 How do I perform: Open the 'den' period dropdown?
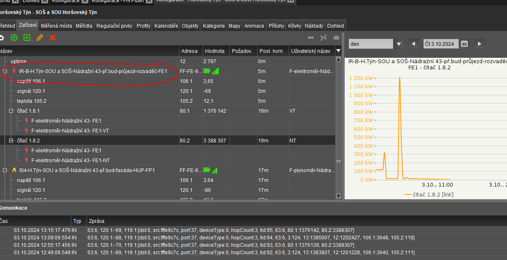[x=399, y=44]
